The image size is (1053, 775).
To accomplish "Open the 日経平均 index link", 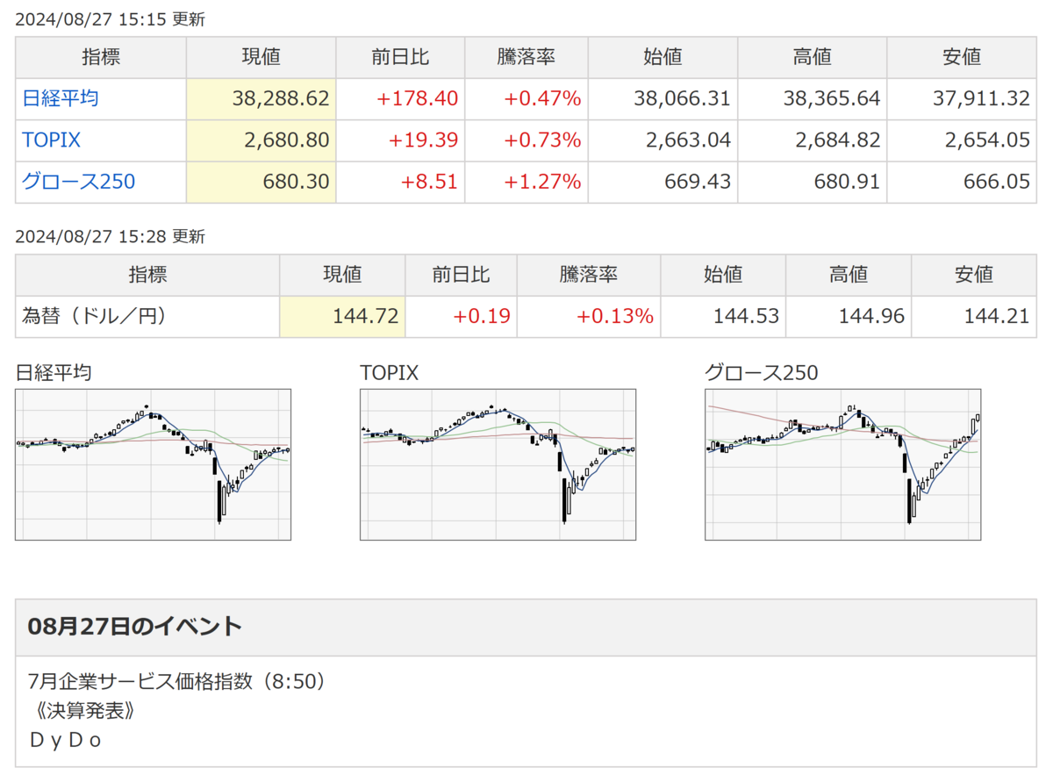I will (60, 98).
